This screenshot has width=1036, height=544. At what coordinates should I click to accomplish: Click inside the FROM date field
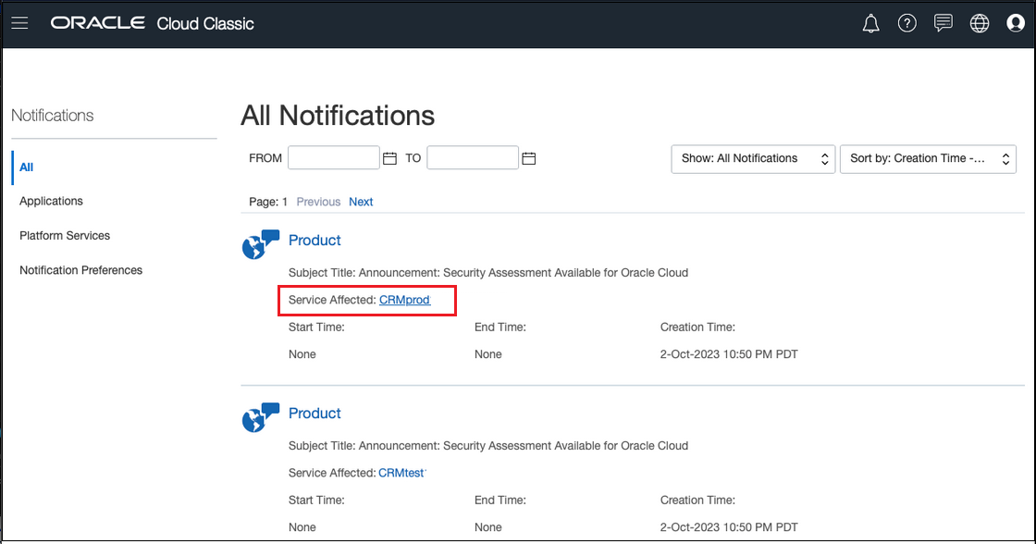tap(333, 157)
